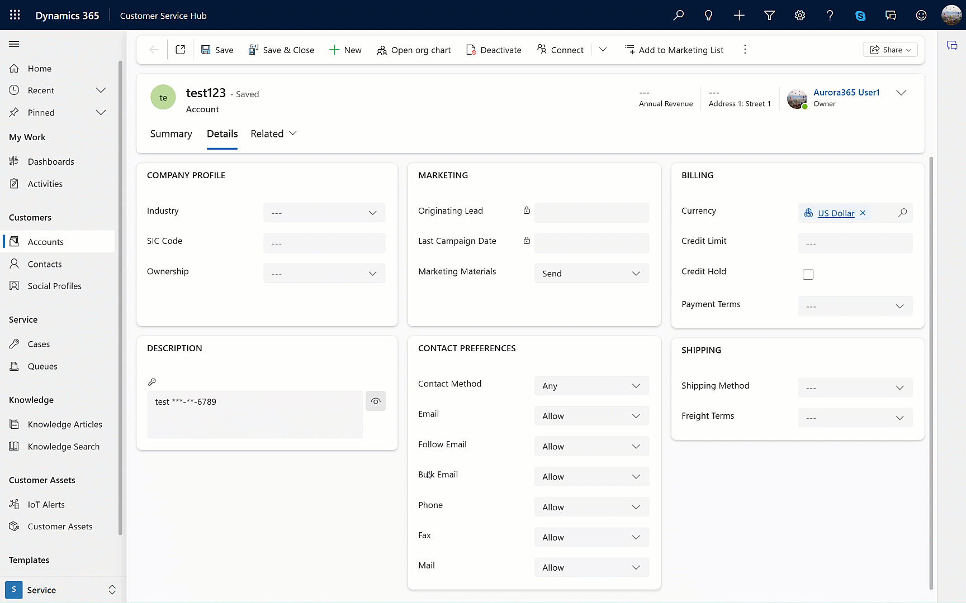This screenshot has height=603, width=966.
Task: Expand the Recent section in sidebar
Action: click(x=101, y=90)
